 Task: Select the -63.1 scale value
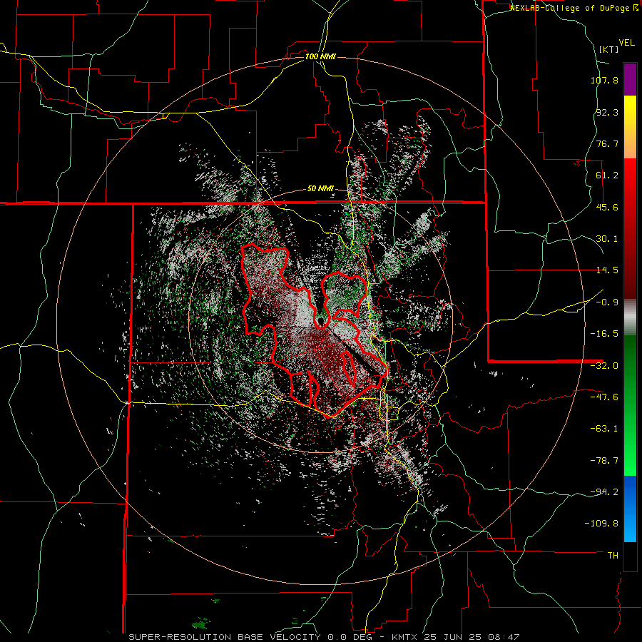604,429
